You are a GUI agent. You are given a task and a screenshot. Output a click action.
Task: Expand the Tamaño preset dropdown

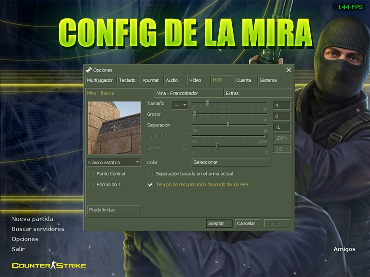180,105
